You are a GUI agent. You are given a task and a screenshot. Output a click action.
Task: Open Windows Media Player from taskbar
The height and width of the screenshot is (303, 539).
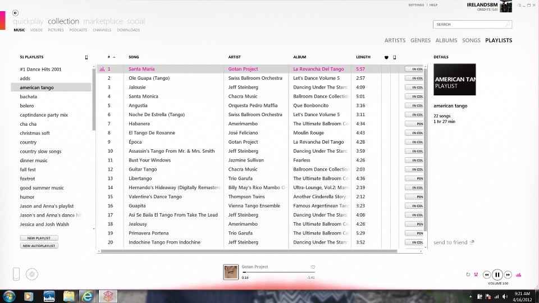[x=29, y=296]
